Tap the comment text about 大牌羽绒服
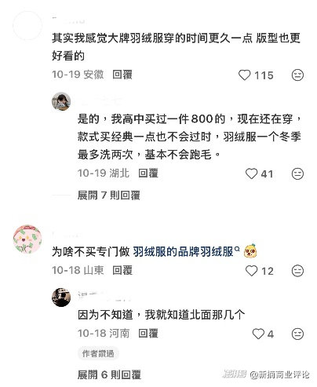317x387 pixels. click(x=176, y=47)
